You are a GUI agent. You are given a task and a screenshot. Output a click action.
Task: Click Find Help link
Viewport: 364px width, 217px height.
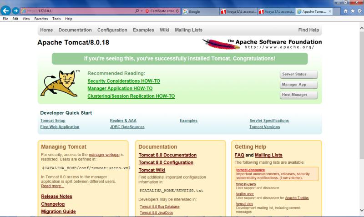308,30
